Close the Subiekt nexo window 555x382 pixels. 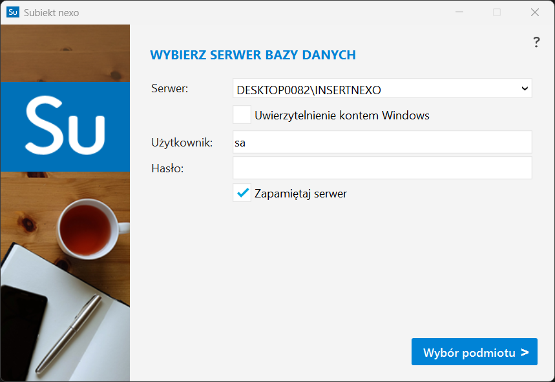[535, 12]
